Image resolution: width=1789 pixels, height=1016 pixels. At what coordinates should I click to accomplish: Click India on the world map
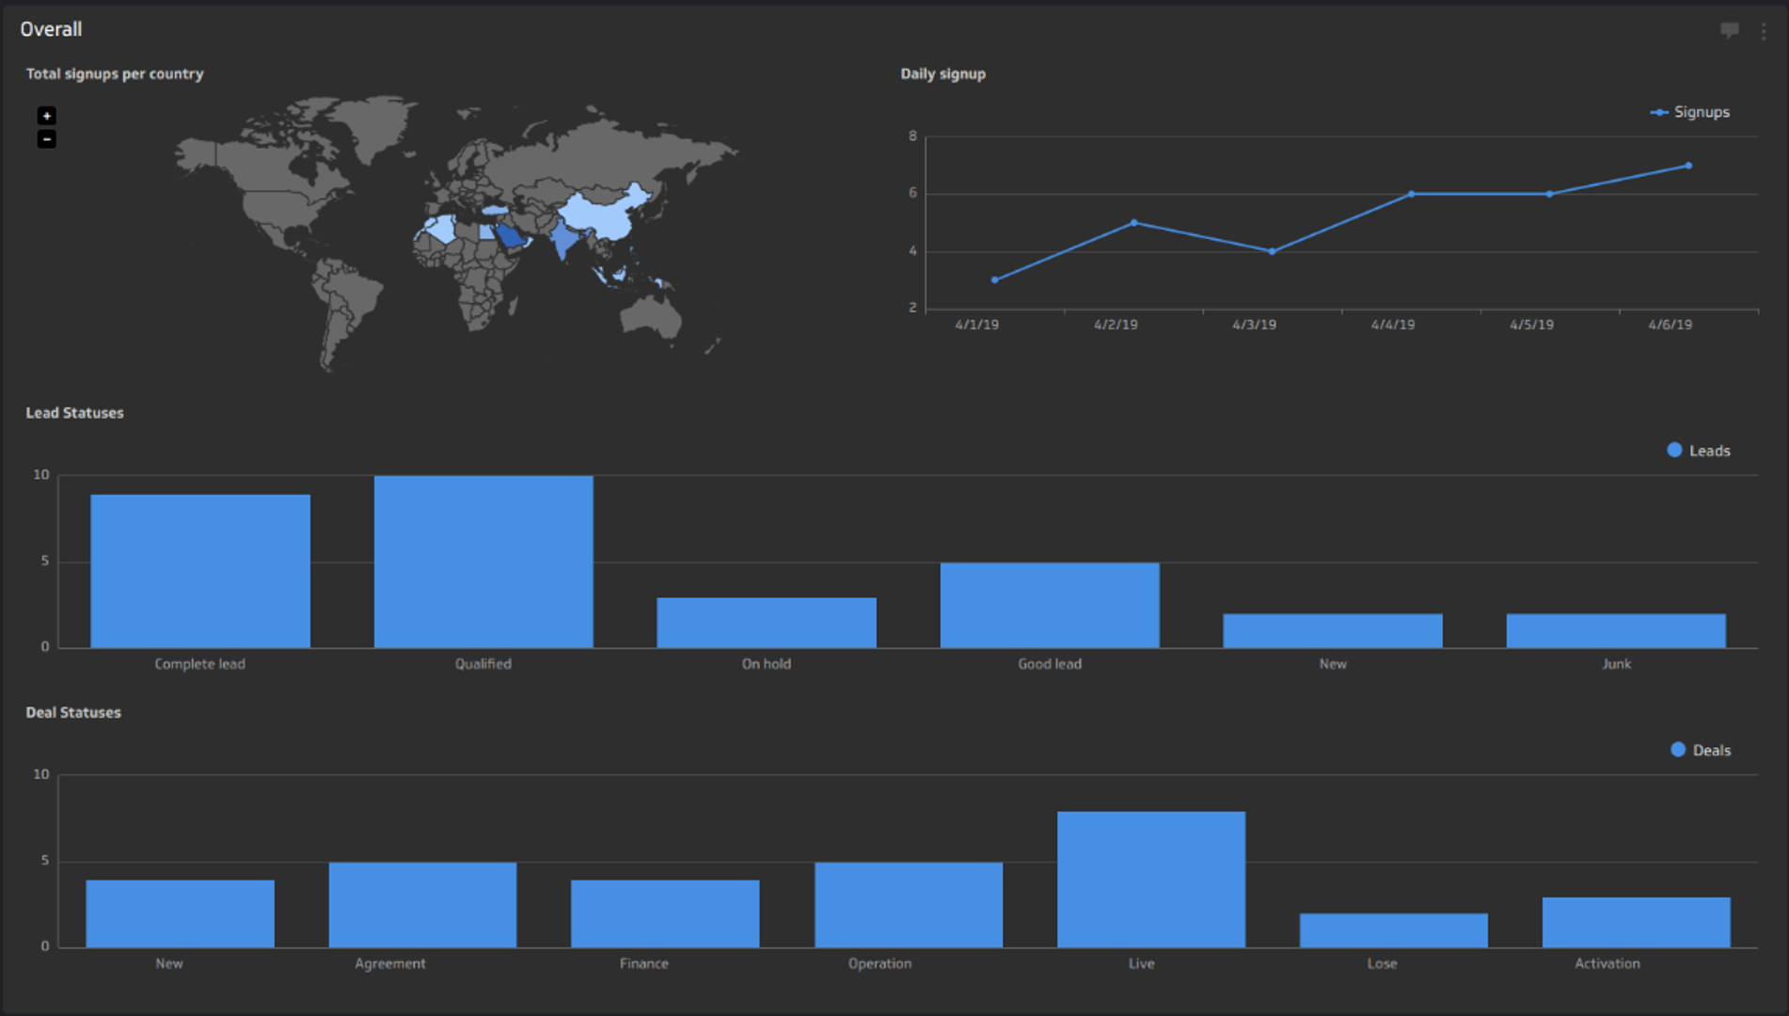point(562,240)
